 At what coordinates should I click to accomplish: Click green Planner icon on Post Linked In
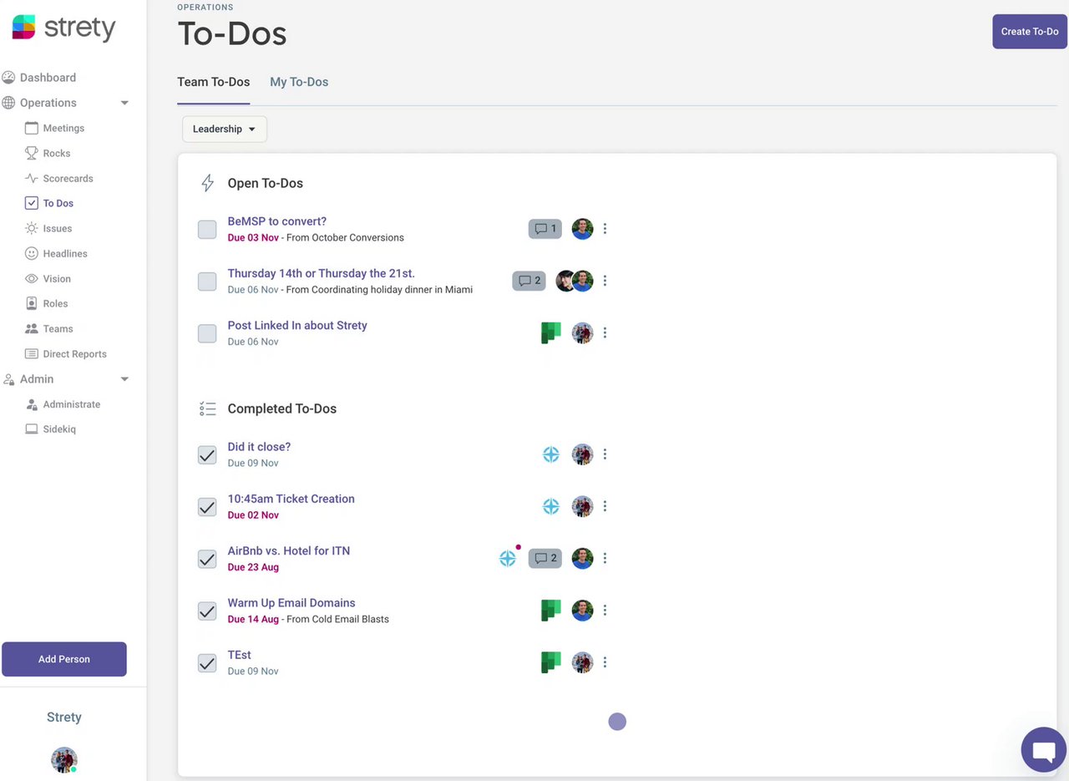click(550, 332)
